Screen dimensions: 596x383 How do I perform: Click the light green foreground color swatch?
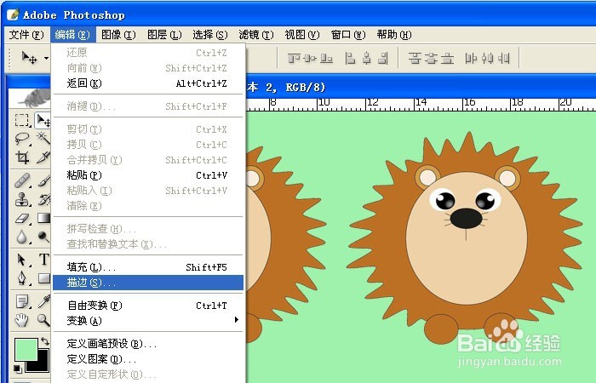25,348
